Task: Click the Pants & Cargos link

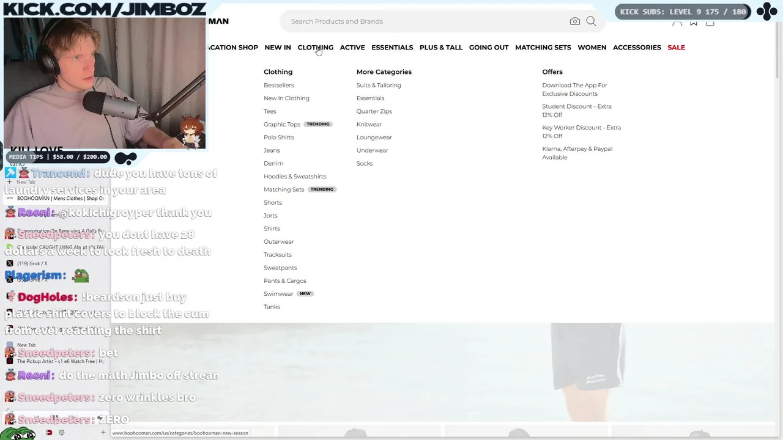Action: pyautogui.click(x=285, y=280)
